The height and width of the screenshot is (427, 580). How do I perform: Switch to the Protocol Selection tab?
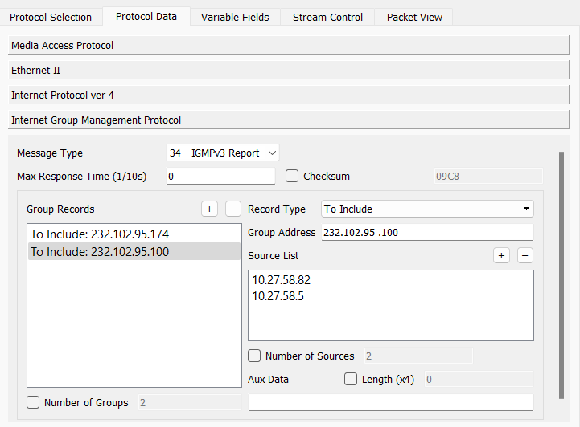pos(51,17)
